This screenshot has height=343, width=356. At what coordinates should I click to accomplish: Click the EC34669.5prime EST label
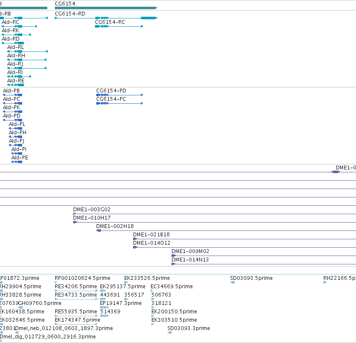172,287
